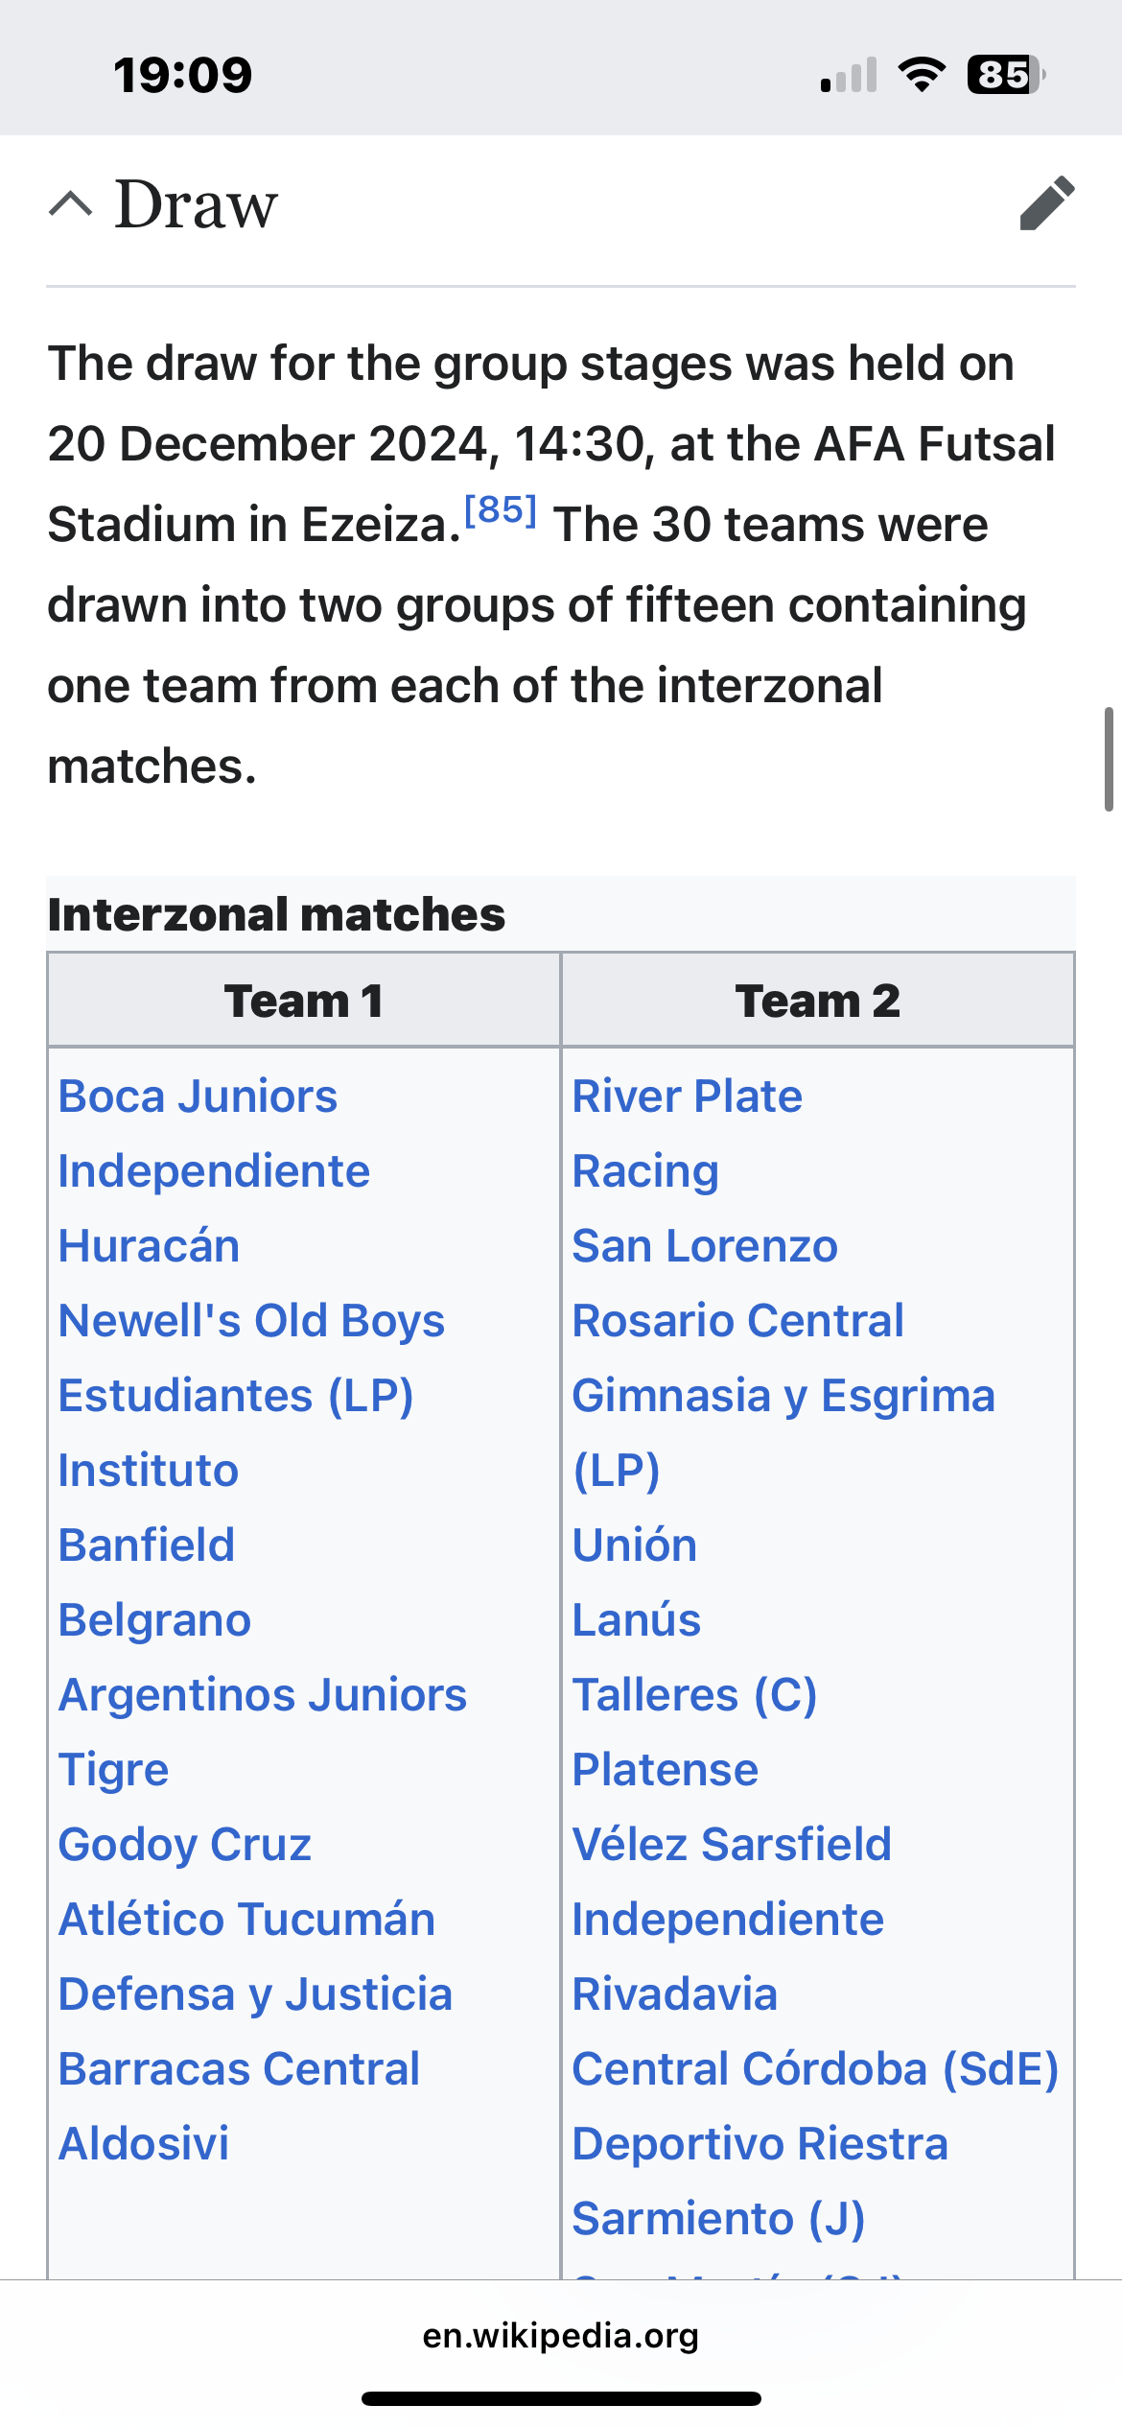
Task: Open the Boca Juniors link
Action: [198, 1096]
